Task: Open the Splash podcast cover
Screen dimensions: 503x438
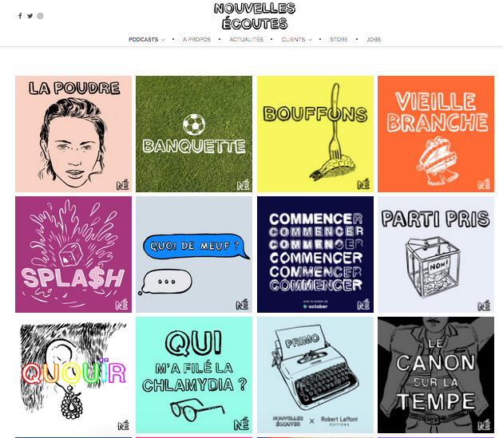Action: (73, 255)
